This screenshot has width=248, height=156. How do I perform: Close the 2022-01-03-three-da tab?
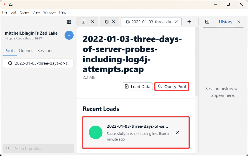[176, 22]
